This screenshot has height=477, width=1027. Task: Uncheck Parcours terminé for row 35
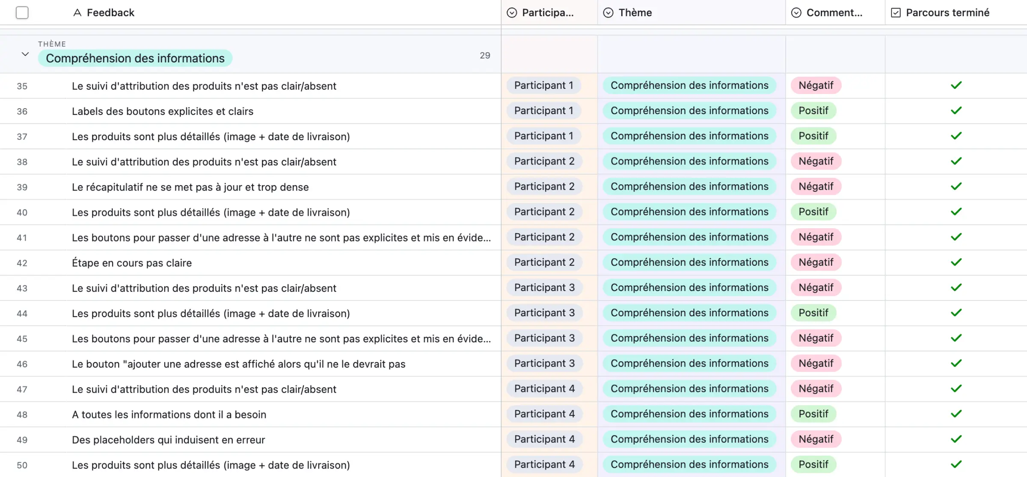[x=956, y=85]
